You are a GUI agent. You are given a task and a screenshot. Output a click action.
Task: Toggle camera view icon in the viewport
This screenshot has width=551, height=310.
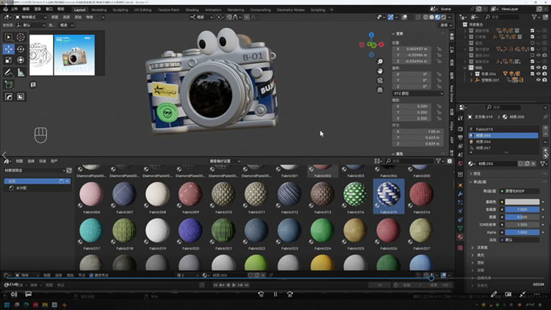[x=378, y=80]
